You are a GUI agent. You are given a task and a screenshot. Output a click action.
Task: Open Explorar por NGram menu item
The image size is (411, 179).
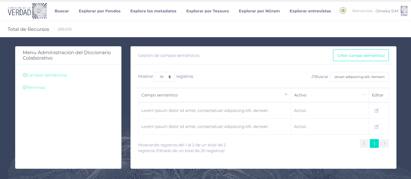(259, 11)
